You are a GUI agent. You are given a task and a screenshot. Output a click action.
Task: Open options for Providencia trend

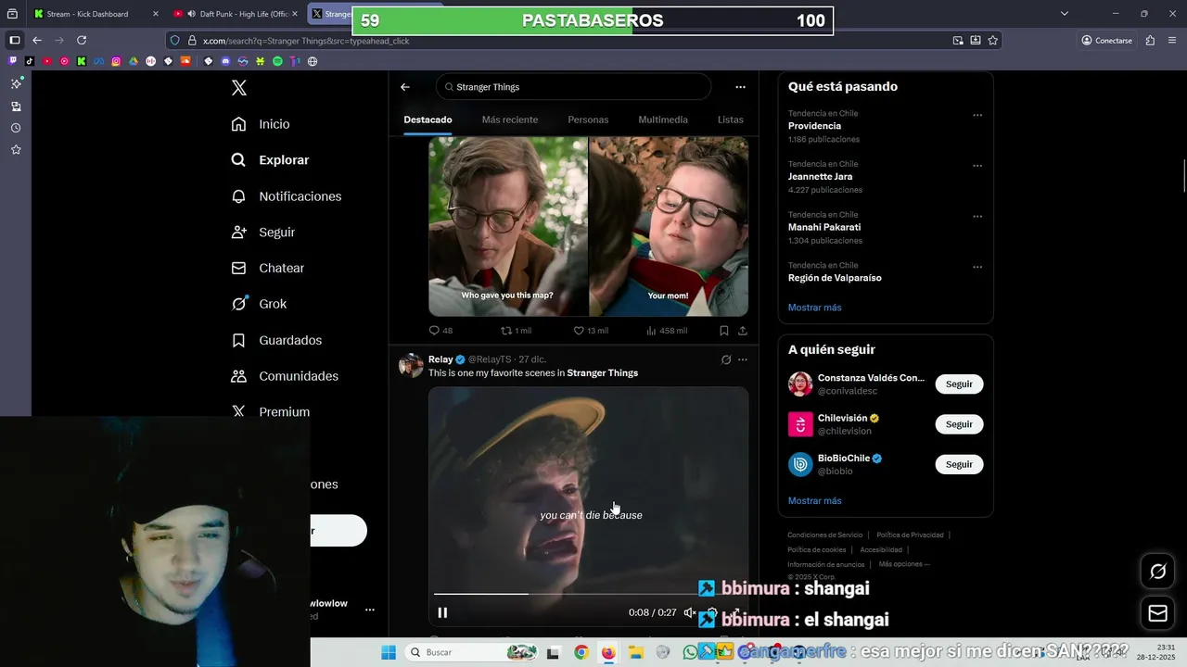tap(977, 116)
